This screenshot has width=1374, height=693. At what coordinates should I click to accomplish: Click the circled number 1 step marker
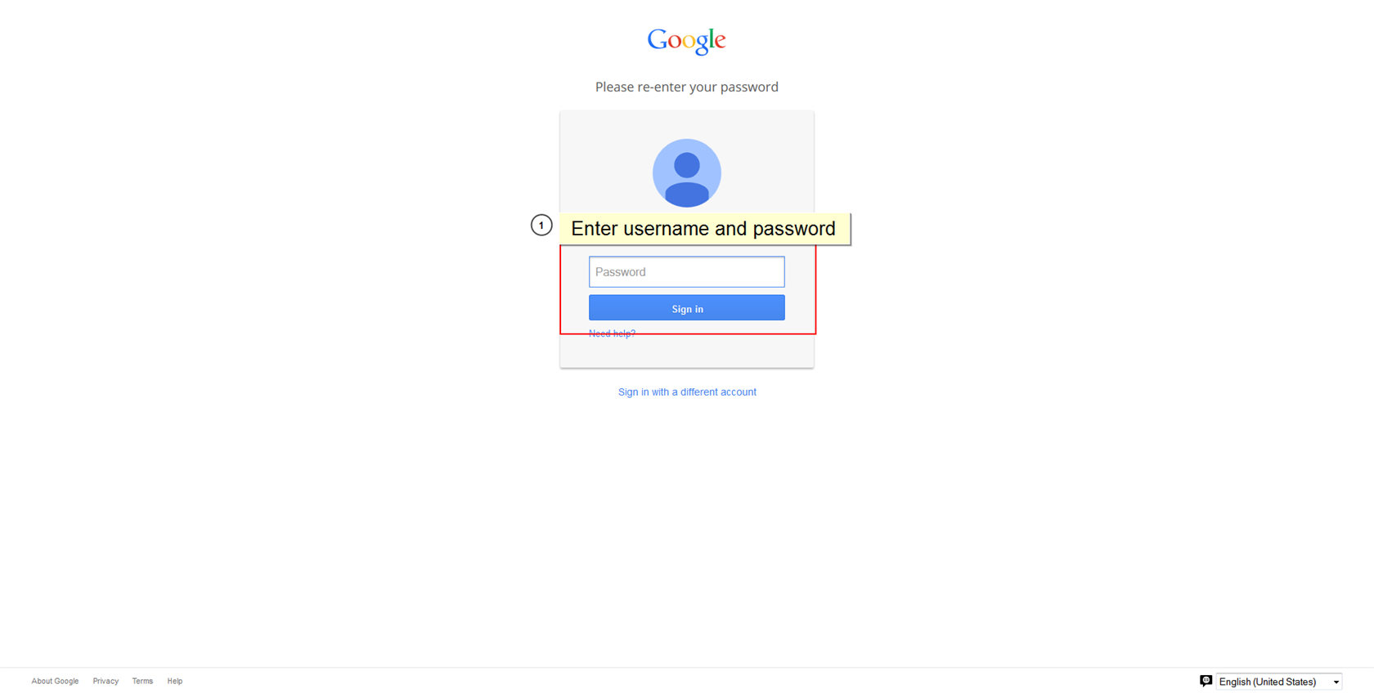541,225
